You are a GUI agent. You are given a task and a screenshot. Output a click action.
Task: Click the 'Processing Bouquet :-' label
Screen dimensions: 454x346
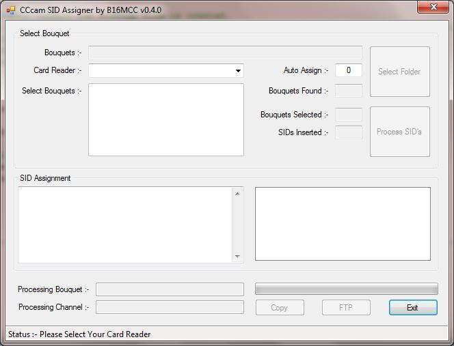click(53, 289)
